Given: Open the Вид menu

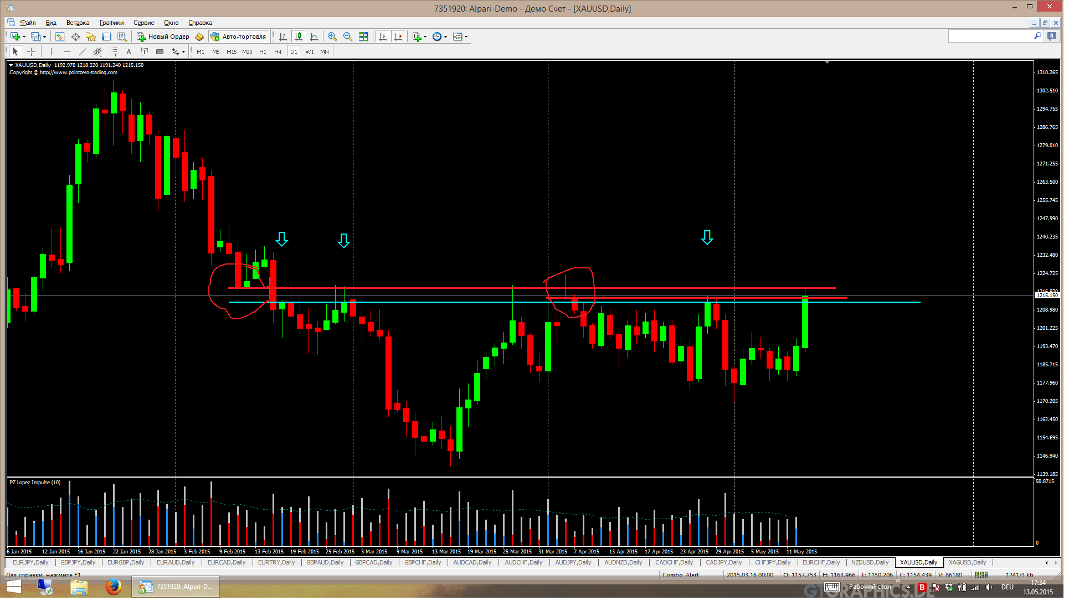Looking at the screenshot, I should pyautogui.click(x=51, y=23).
